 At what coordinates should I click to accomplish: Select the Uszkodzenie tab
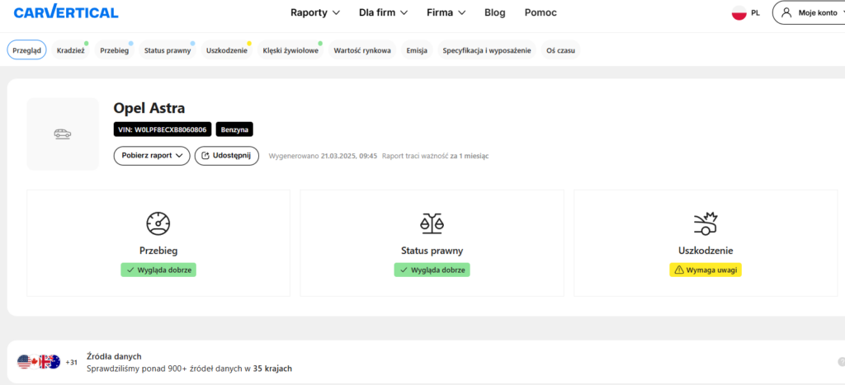tap(227, 51)
